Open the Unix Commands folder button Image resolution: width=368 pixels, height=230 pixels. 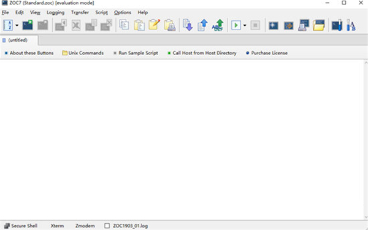pyautogui.click(x=83, y=53)
